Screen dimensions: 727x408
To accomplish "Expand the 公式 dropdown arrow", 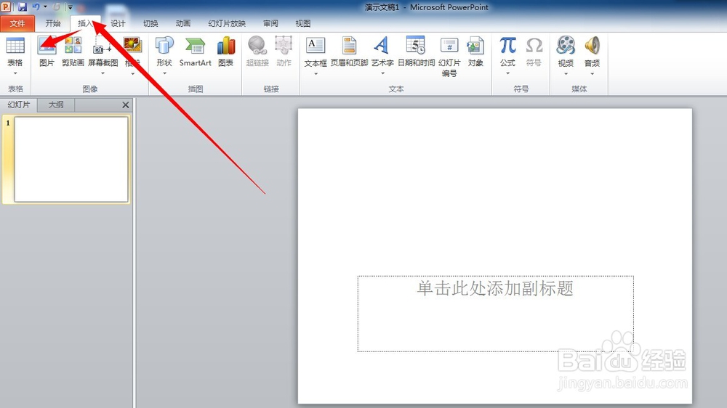I will click(x=507, y=73).
